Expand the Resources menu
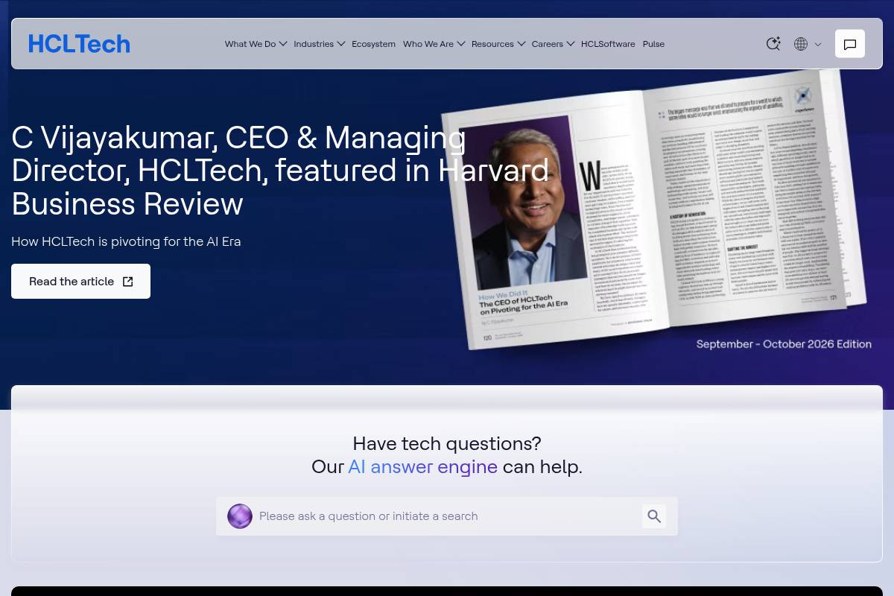The width and height of the screenshot is (894, 596). coord(498,44)
